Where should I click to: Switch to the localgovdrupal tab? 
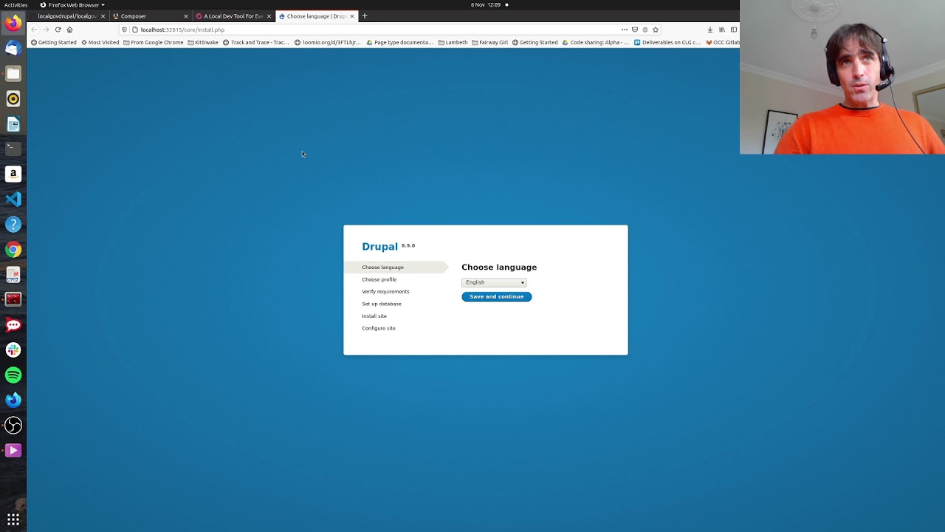coord(66,16)
